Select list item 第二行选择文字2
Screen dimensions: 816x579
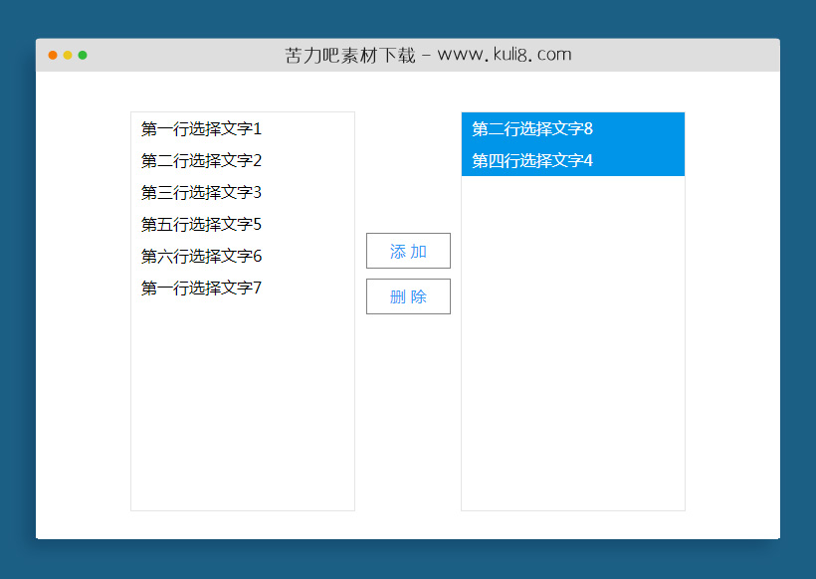coord(200,160)
